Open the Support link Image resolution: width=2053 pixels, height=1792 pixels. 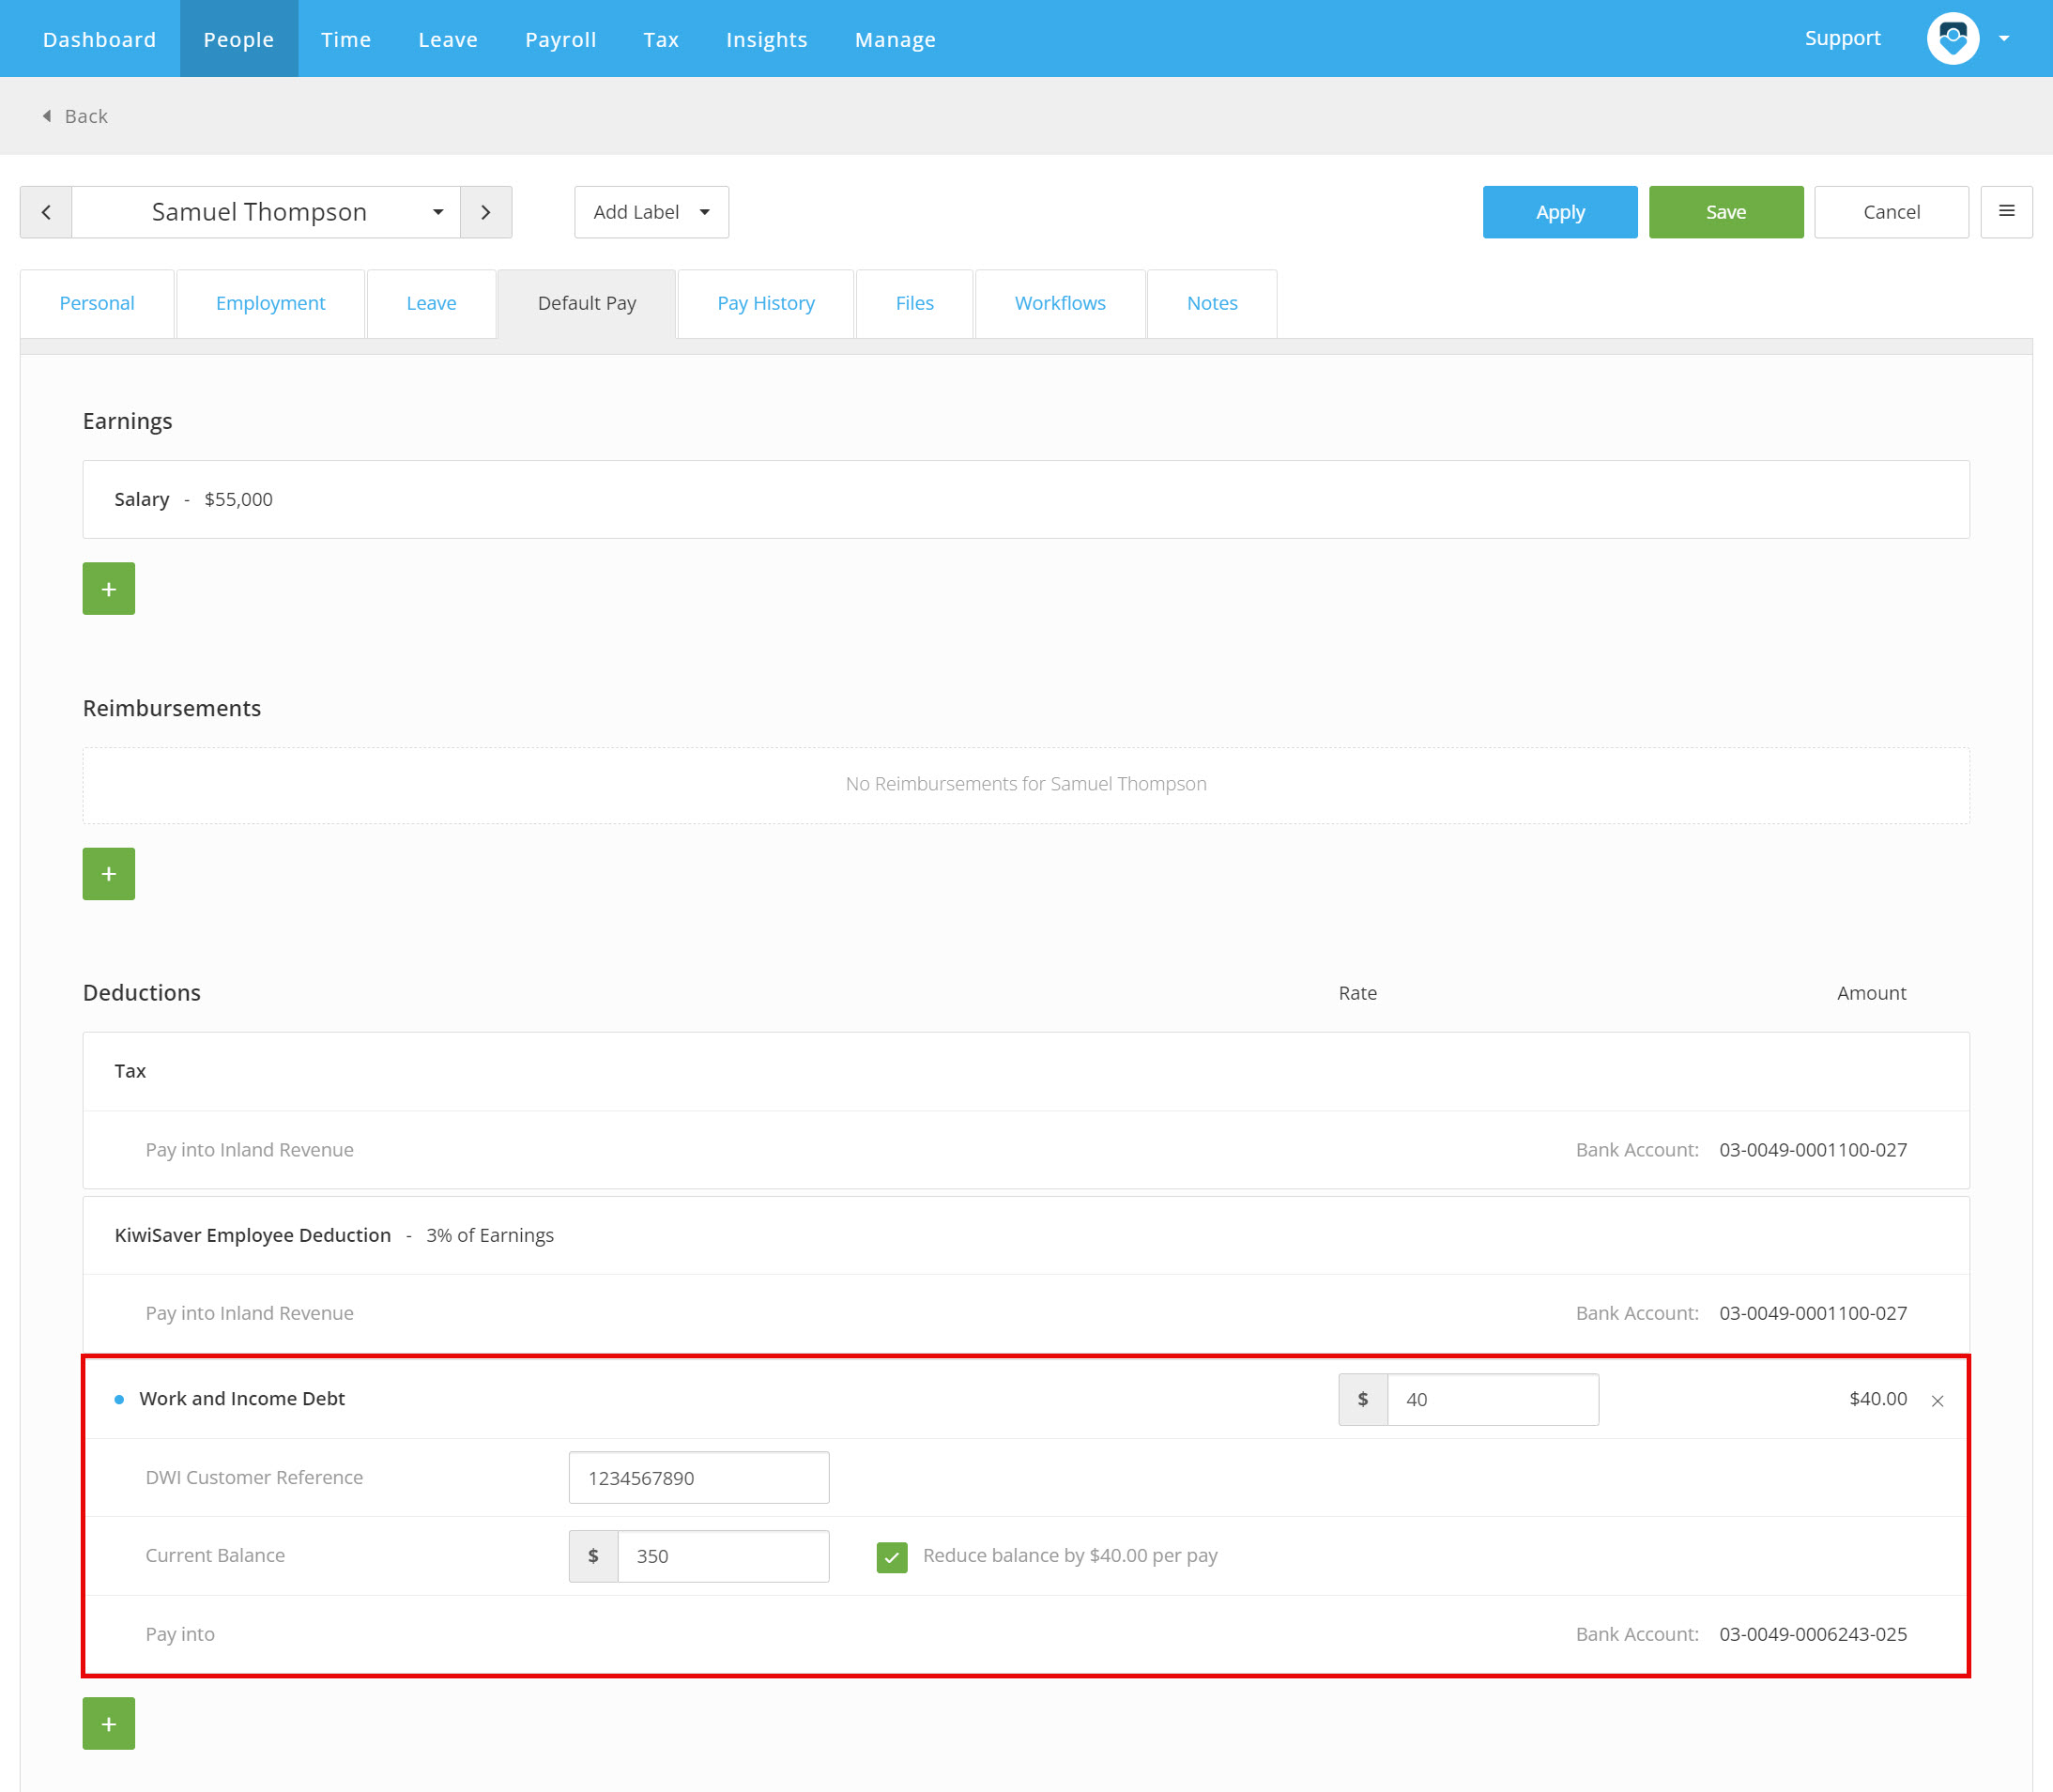click(x=1842, y=38)
